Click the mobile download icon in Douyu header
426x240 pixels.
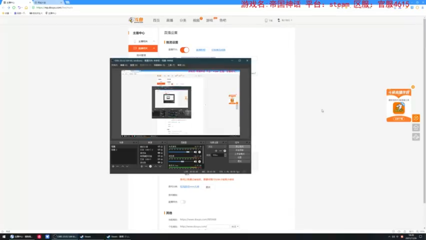pos(266,20)
